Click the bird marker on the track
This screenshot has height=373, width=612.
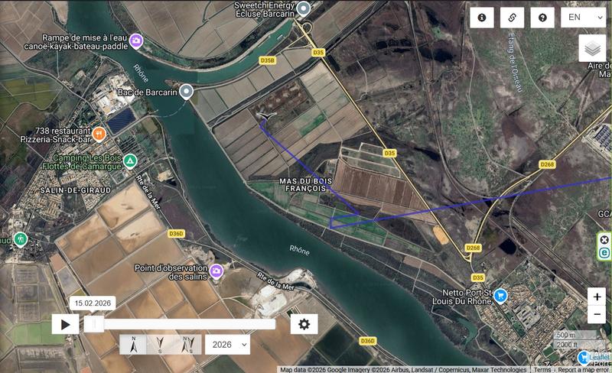coord(267,116)
